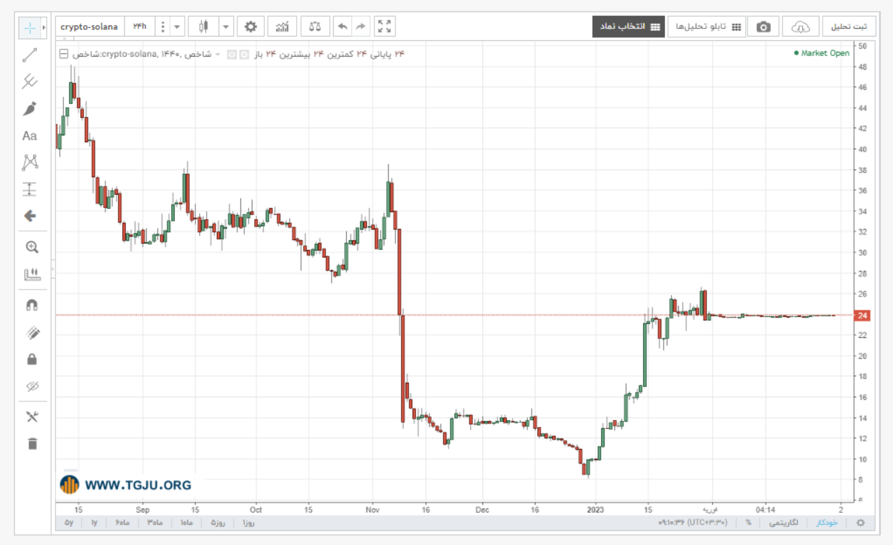This screenshot has width=893, height=545.
Task: Activate the brush drawing tool
Action: click(30, 108)
